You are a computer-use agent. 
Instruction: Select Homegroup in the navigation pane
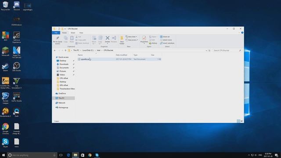pyautogui.click(x=63, y=108)
